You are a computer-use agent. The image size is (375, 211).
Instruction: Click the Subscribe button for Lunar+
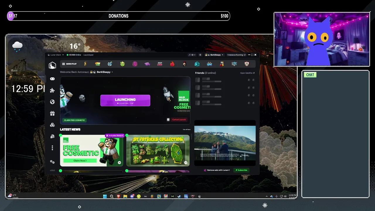(x=241, y=170)
